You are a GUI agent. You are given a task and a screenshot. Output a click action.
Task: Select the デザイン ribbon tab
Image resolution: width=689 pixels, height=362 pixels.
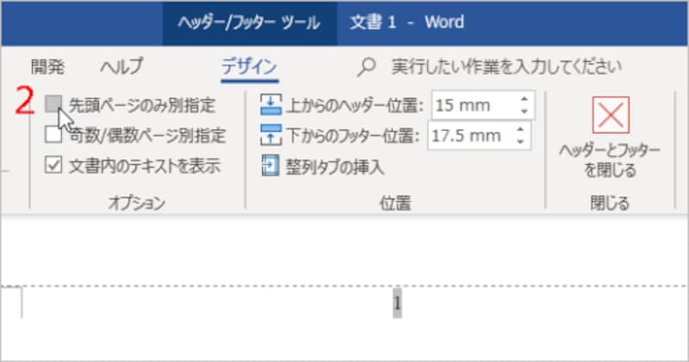[x=249, y=67]
